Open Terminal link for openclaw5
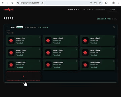This screenshot has height=97, width=121. pos(57,55)
